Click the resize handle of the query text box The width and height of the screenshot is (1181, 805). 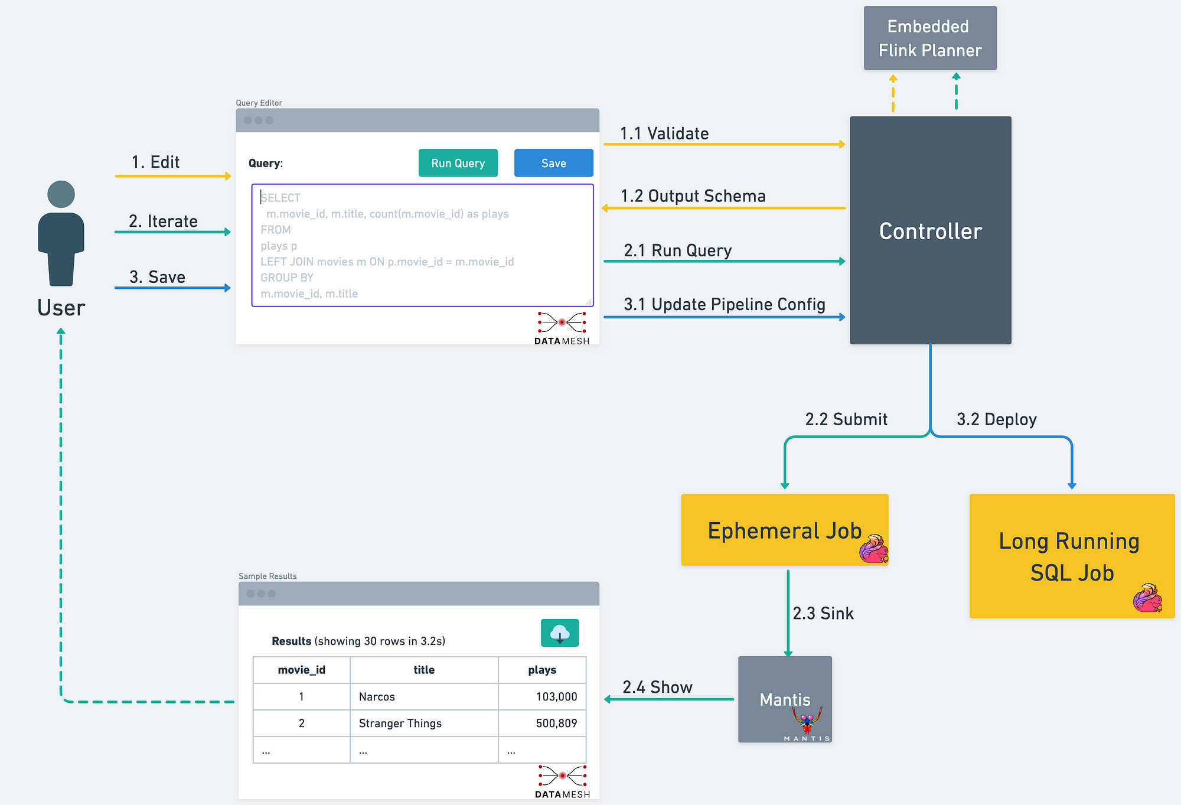(x=588, y=302)
